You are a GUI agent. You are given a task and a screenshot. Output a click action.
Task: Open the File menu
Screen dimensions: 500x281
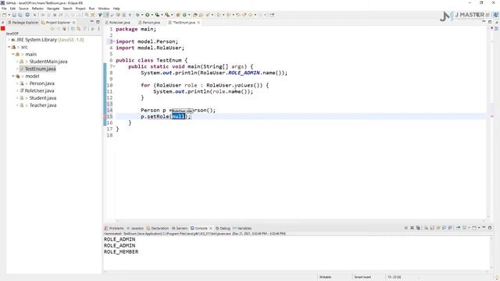click(4, 9)
